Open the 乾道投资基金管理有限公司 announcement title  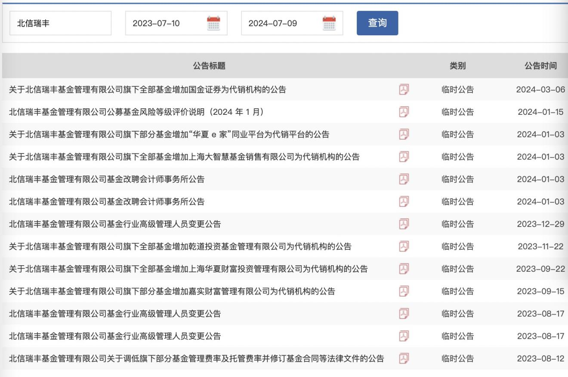coord(180,246)
